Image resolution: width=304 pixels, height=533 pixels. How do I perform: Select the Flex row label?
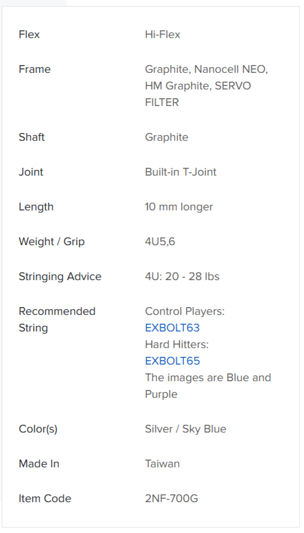tap(29, 34)
